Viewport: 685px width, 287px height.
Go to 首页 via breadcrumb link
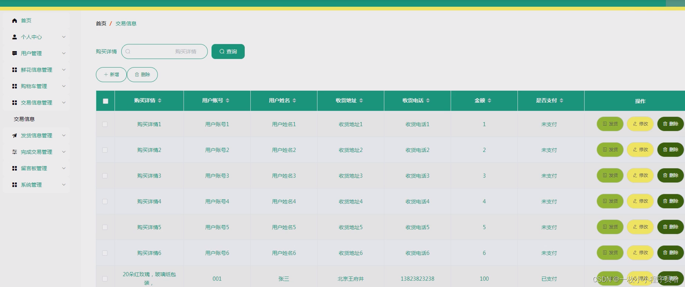(101, 24)
